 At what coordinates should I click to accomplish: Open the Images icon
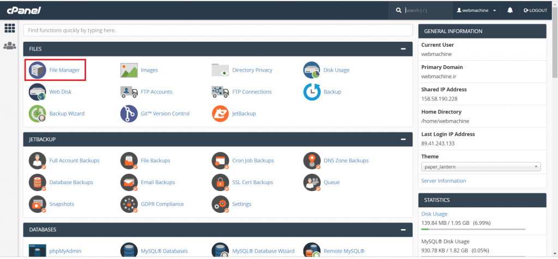click(x=129, y=70)
